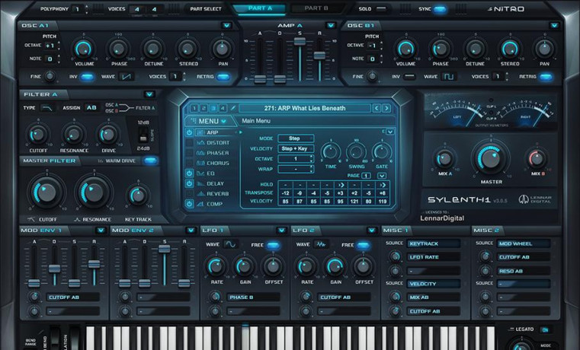The height and width of the screenshot is (350, 580).
Task: Enable the Distort effect power button
Action: coord(189,142)
